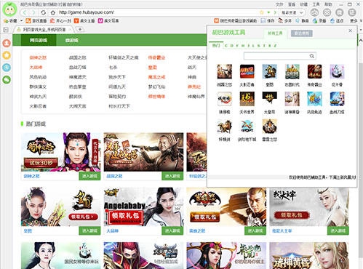Launch 火影忍者 tool with red icon
This screenshot has width=363, height=269.
pyautogui.click(x=247, y=71)
